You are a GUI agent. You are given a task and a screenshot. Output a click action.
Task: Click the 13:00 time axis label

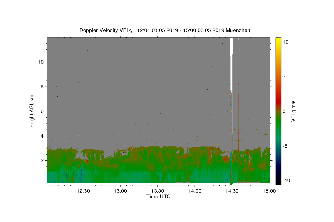[x=120, y=191]
